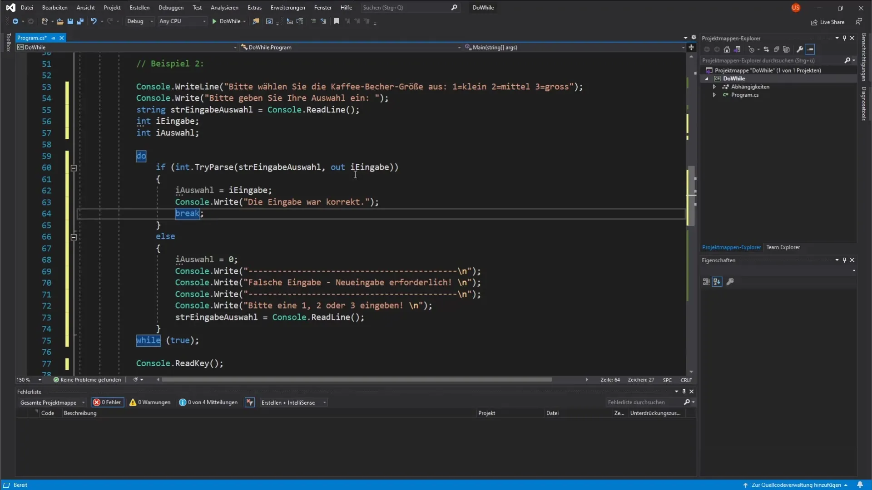This screenshot has width=872, height=490.
Task: Click Keine Probleme gefunden indicator
Action: coord(87,380)
